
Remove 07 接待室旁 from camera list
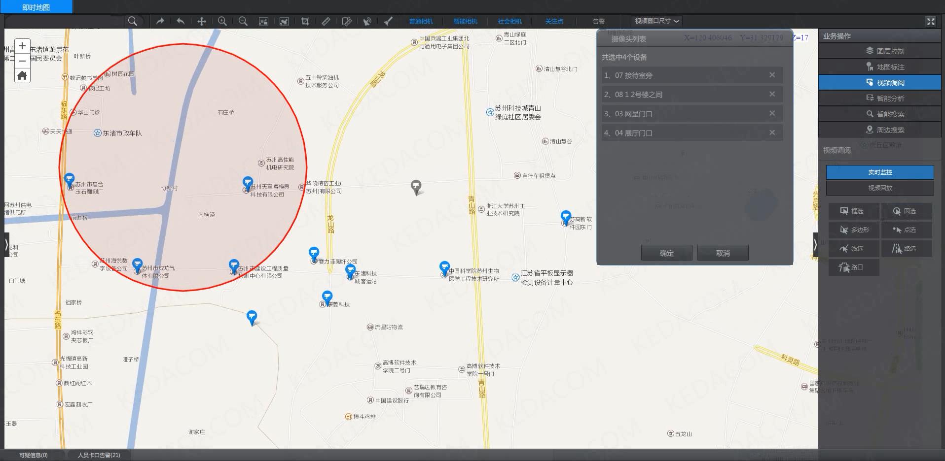click(x=772, y=75)
